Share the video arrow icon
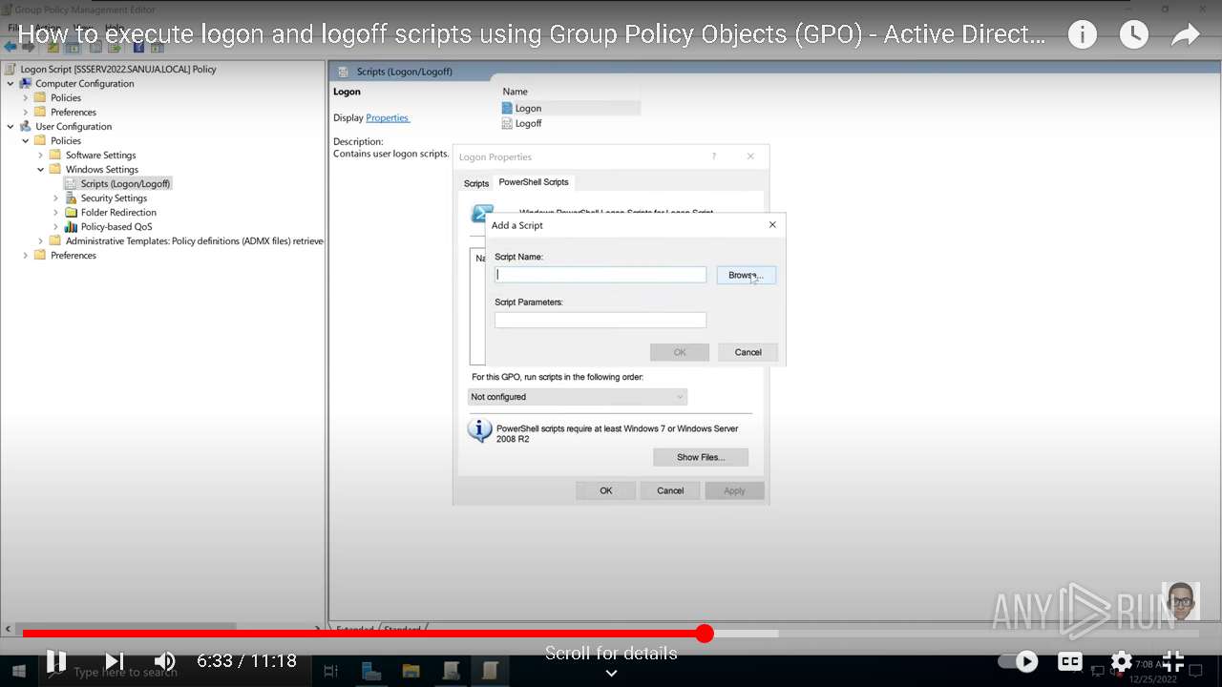1222x687 pixels. click(x=1185, y=35)
